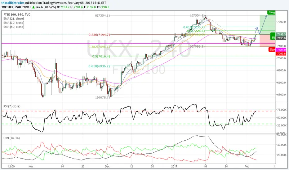Click the 1(7354.1) Fibonacci label
Screen dimensions: 289x170
tap(198, 15)
